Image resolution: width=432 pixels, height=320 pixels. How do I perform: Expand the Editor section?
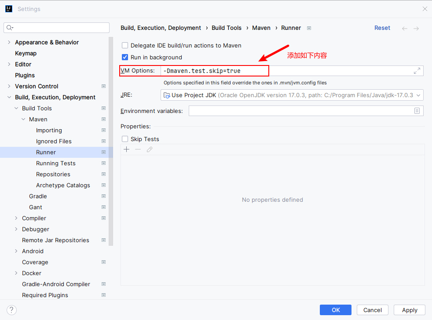tap(9, 64)
